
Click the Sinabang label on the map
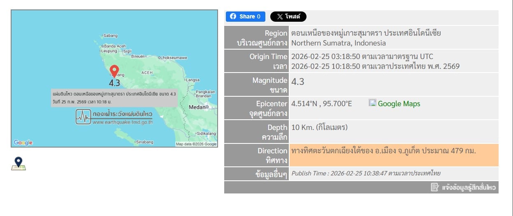coord(144,142)
